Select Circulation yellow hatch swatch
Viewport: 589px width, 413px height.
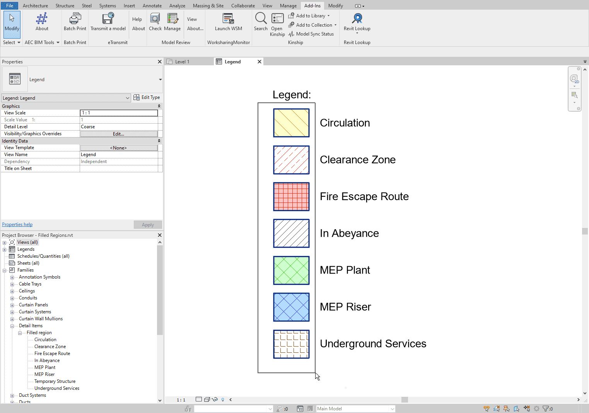(x=291, y=123)
